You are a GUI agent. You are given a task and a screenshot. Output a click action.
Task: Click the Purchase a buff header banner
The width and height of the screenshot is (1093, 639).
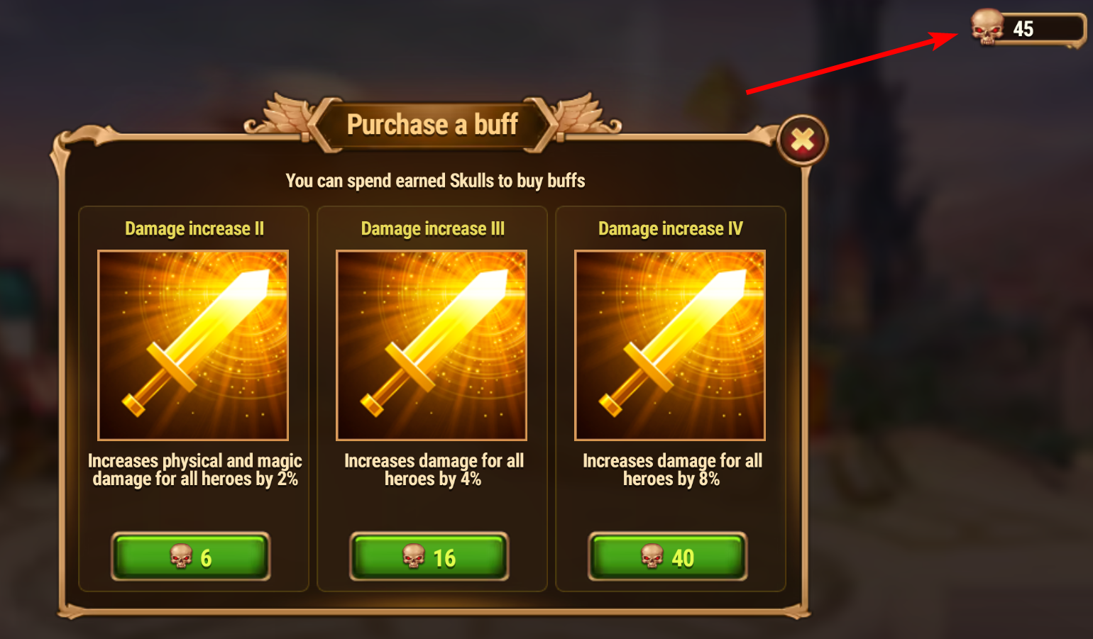(432, 125)
